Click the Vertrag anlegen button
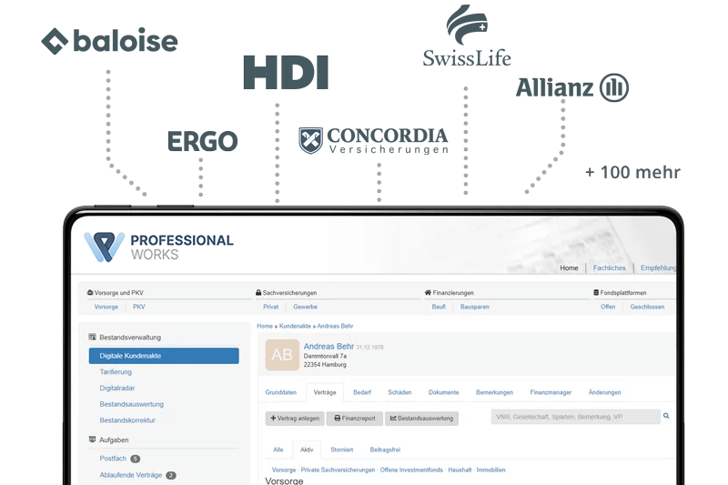 coord(295,419)
